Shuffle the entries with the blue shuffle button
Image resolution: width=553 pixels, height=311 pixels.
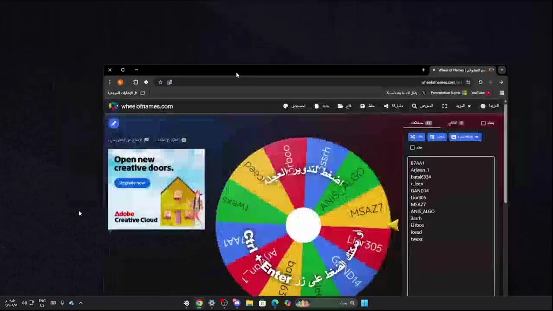tap(416, 137)
